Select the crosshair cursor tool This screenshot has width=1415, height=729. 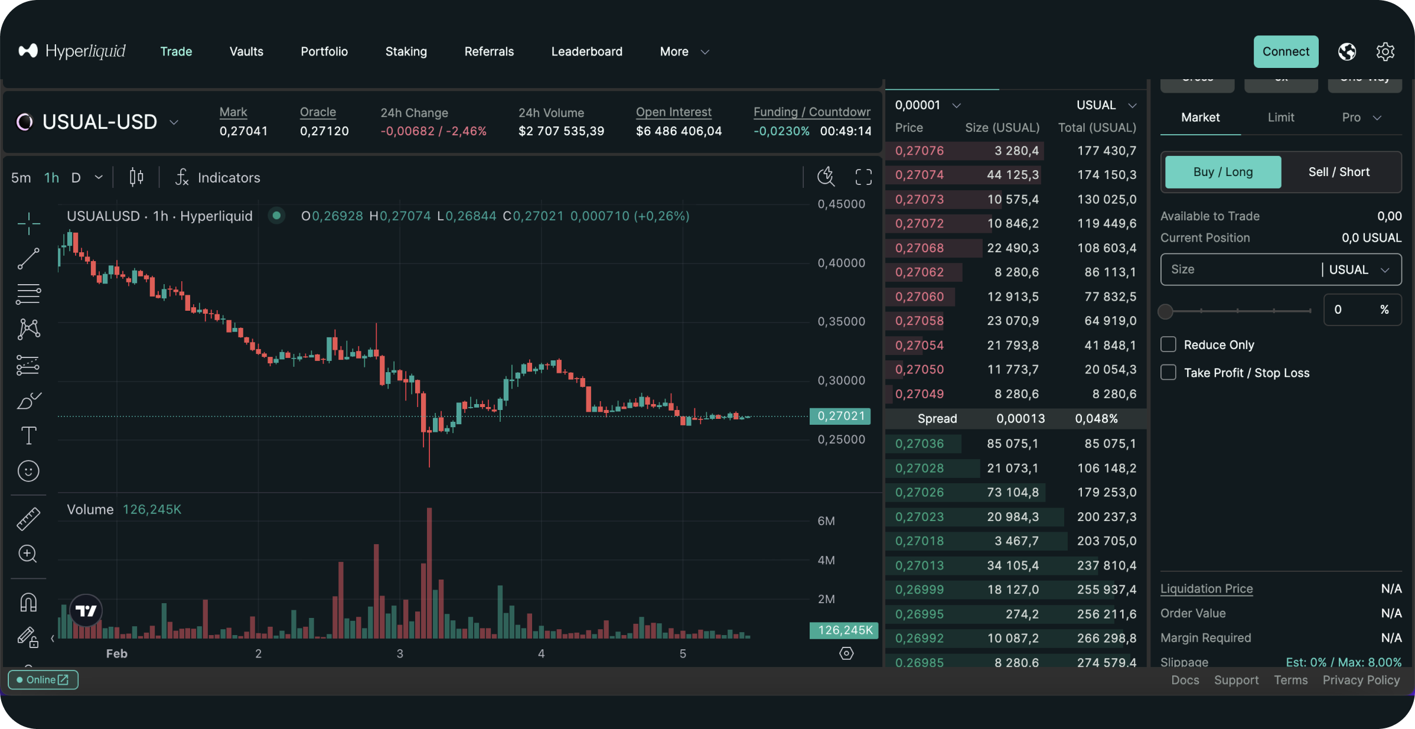pyautogui.click(x=28, y=223)
